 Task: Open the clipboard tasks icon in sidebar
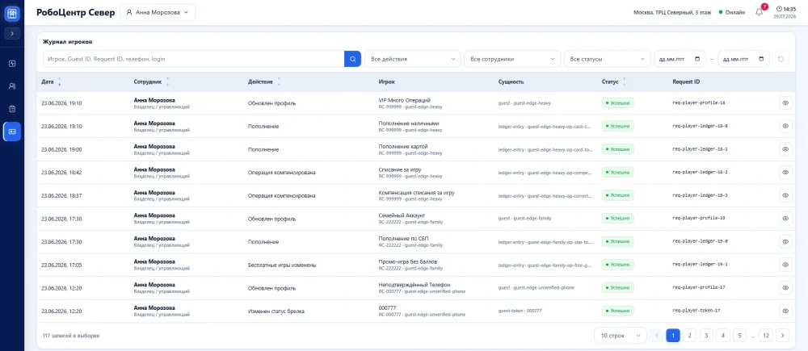point(12,109)
